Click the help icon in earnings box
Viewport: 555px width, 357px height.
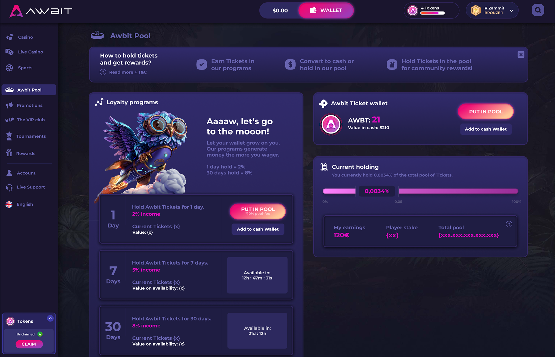pyautogui.click(x=509, y=224)
